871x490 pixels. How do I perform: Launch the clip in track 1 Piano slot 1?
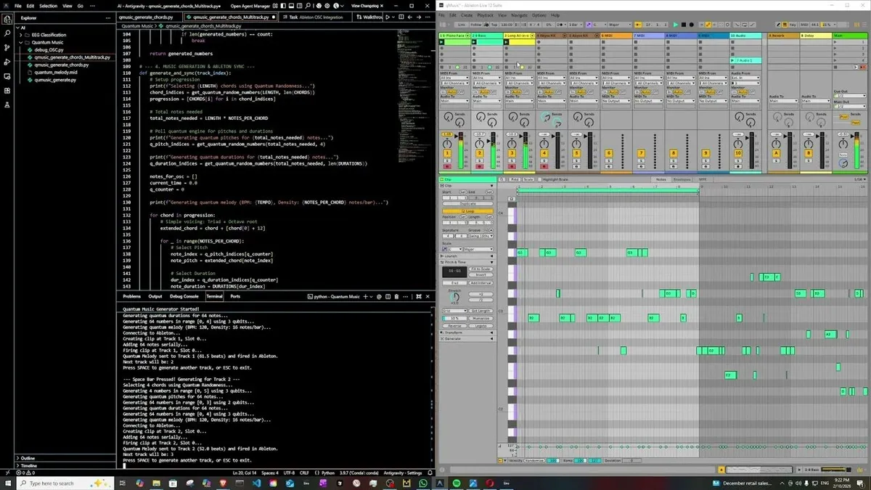coord(441,42)
